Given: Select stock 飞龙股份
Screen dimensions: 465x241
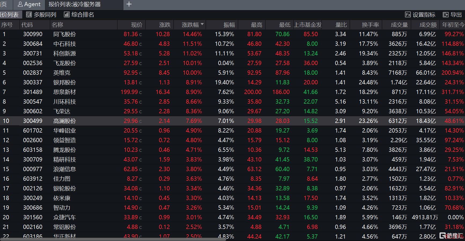Looking at the screenshot, I should pyautogui.click(x=65, y=63).
